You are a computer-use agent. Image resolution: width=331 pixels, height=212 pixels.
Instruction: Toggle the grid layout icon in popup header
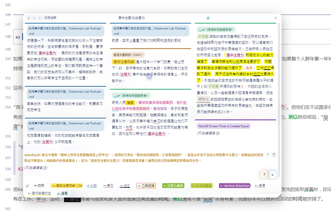click(208, 18)
